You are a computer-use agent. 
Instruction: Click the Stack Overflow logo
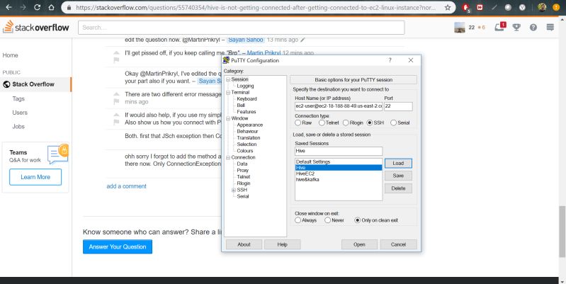click(35, 27)
